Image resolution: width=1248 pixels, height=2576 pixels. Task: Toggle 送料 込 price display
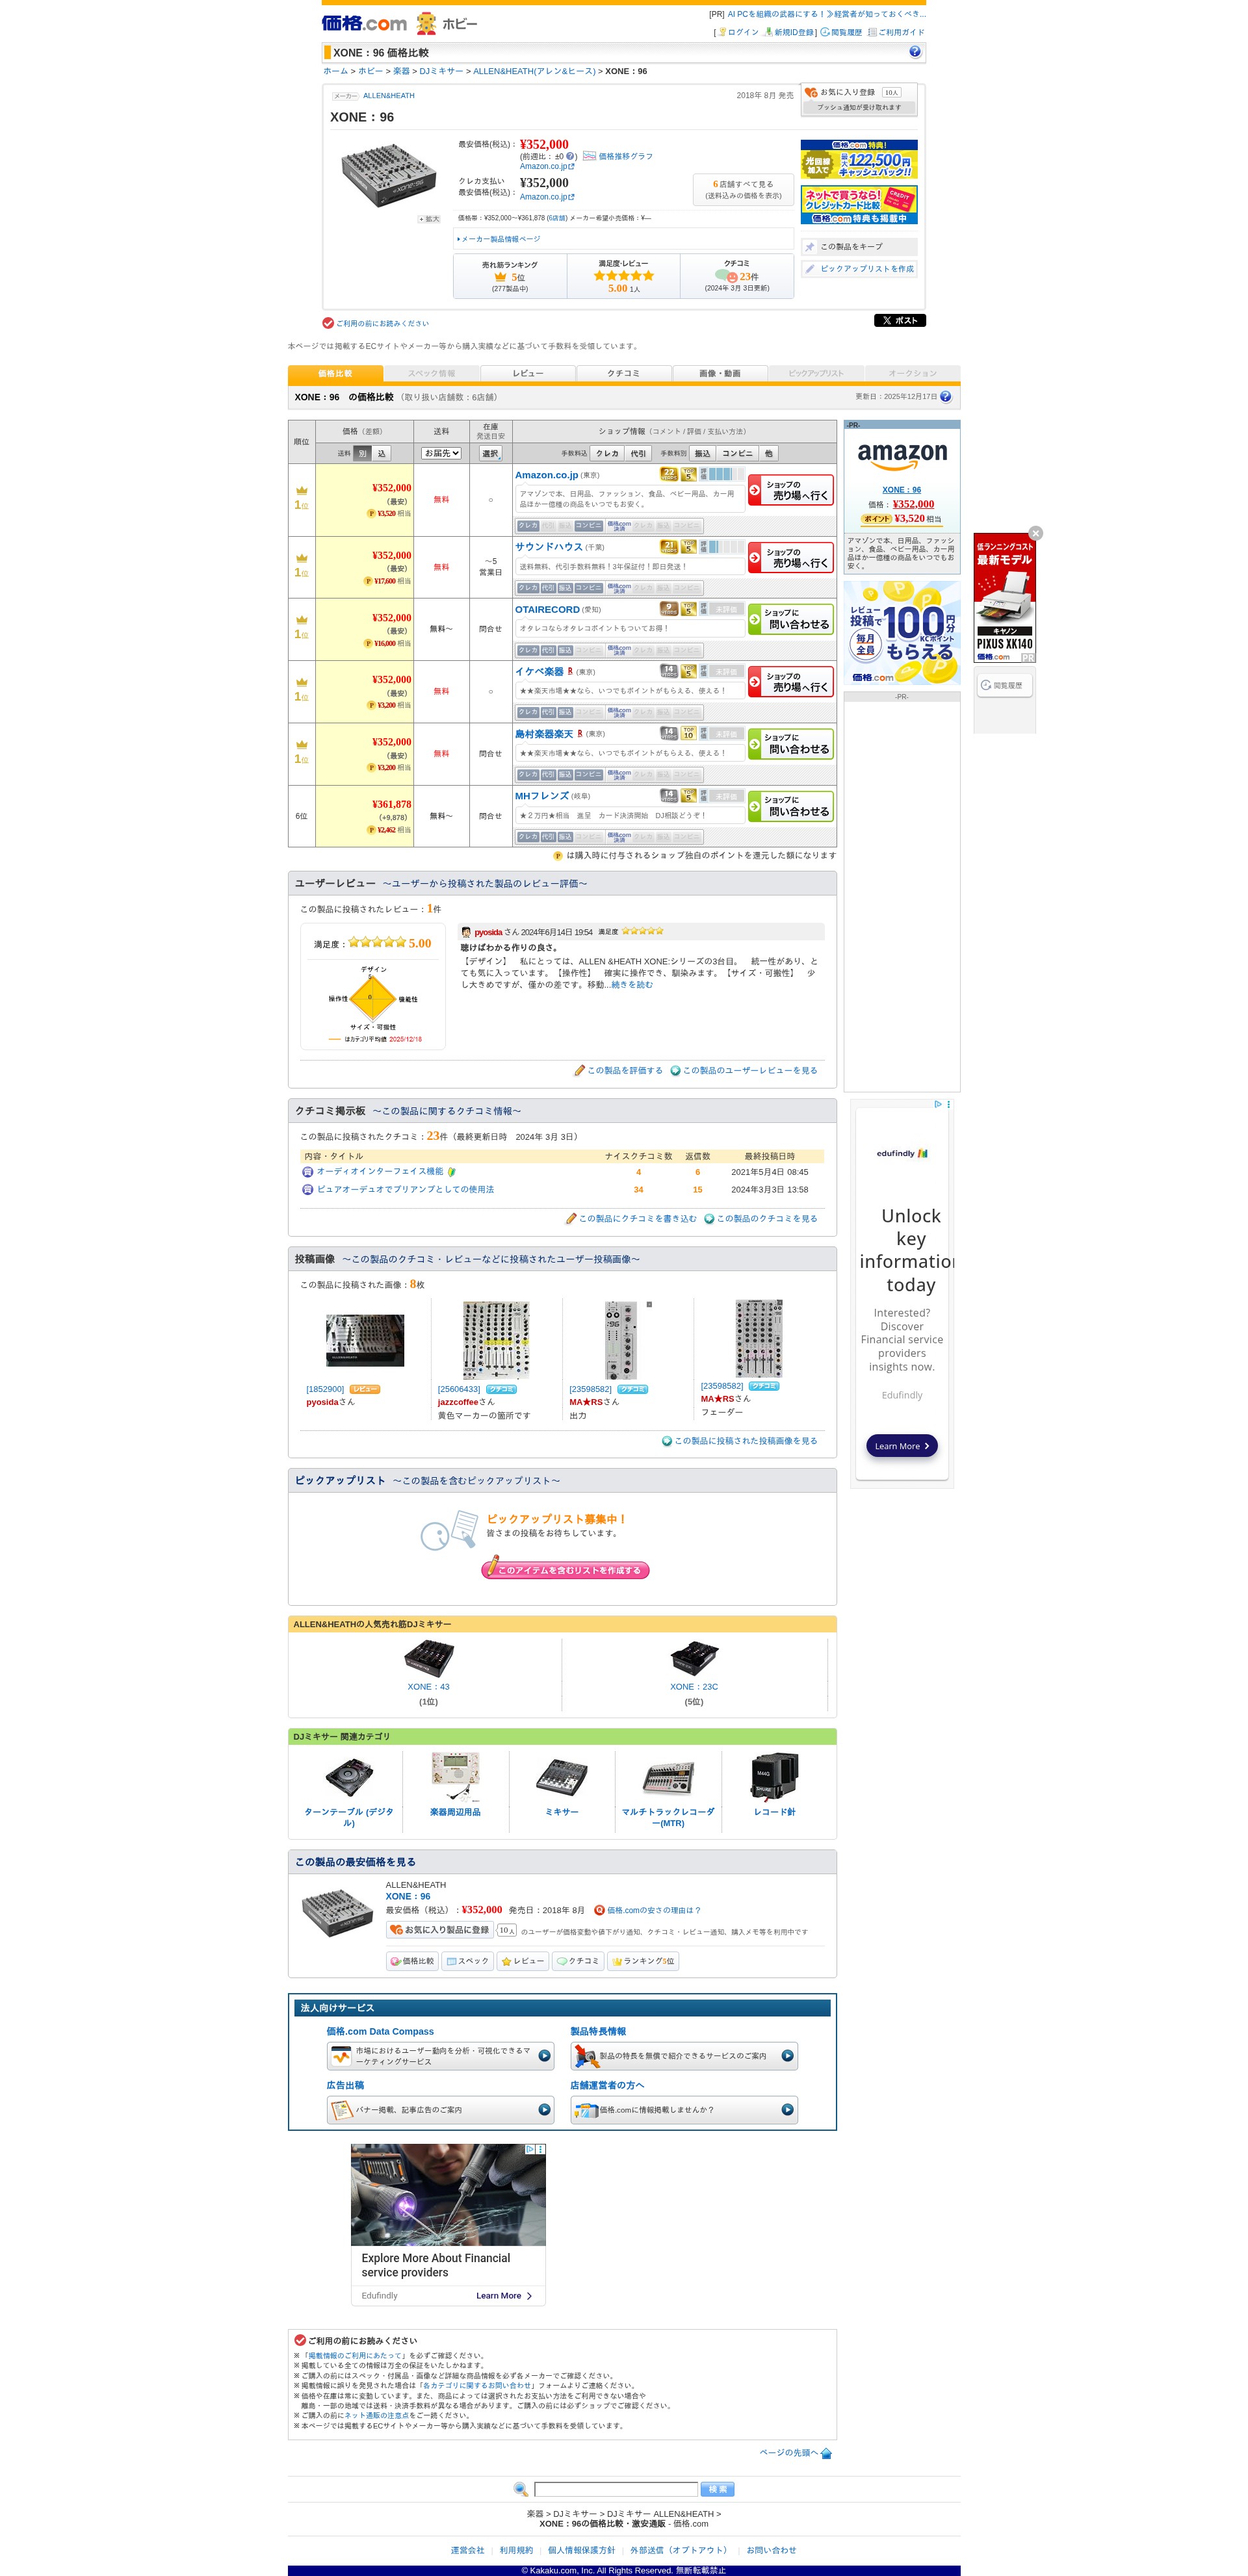(381, 454)
